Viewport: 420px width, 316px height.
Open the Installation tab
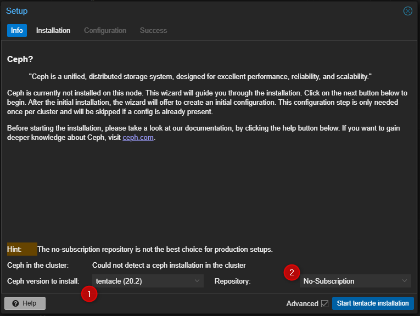pyautogui.click(x=53, y=31)
